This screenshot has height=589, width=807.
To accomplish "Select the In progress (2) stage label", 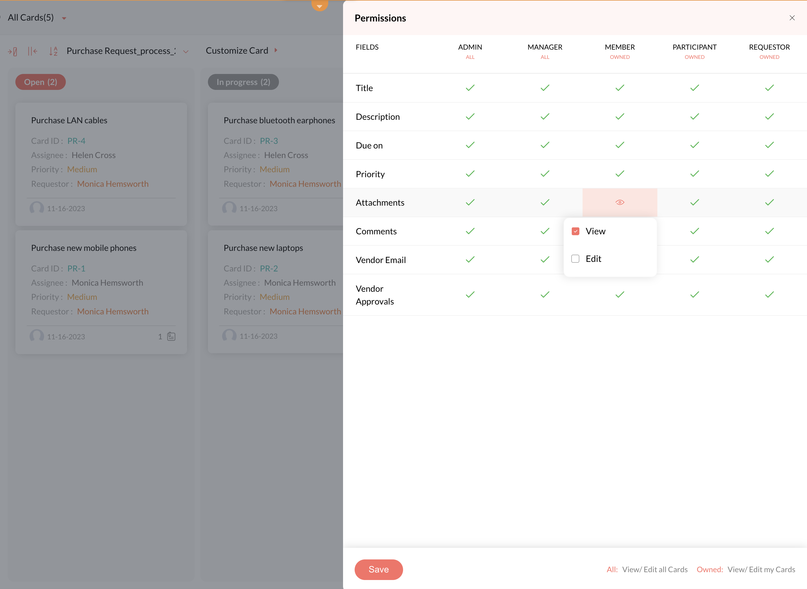I will tap(243, 82).
